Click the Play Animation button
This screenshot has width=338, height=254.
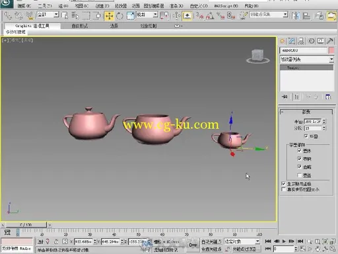tap(284, 241)
